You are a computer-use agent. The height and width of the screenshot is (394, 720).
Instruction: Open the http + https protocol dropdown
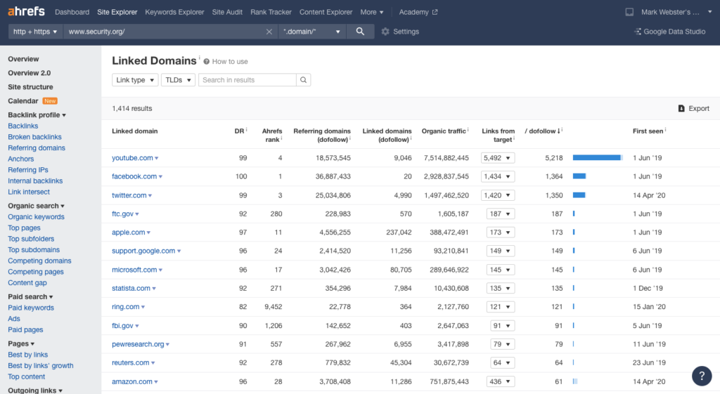tap(35, 32)
